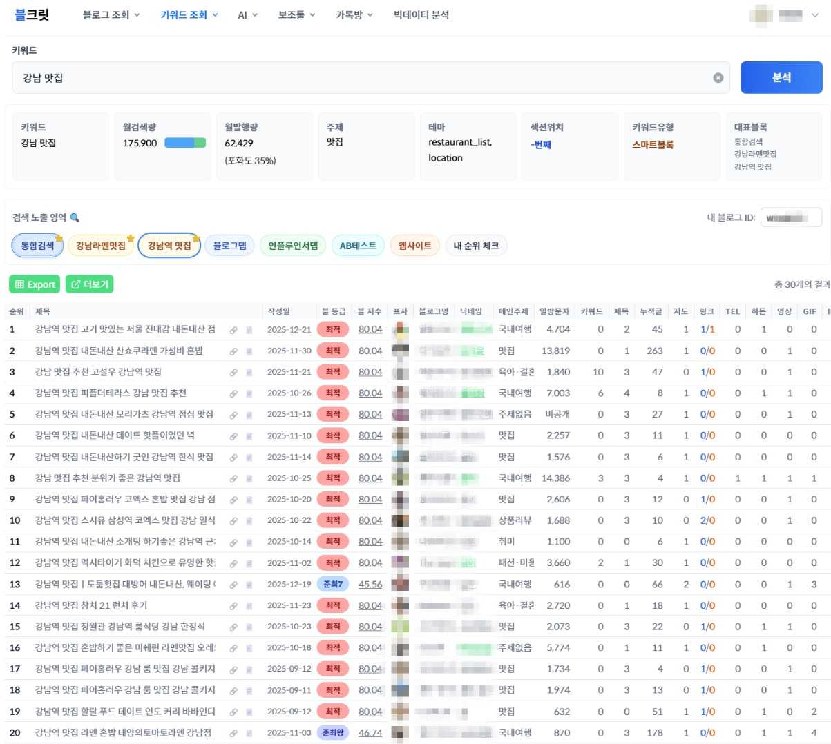Open the user account dropdown chevron
Viewport: 831px width, 744px height.
click(815, 14)
